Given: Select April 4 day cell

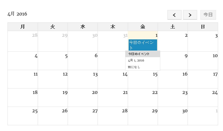Looking at the screenshot, I should coord(23,61).
